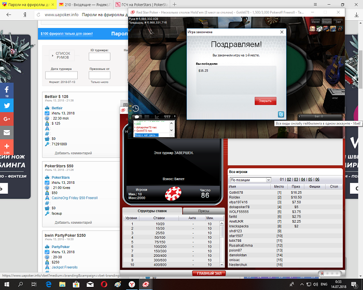Image resolution: width=363 pixels, height=290 pixels.
Task: Open Opera from the taskbar
Action: (104, 284)
